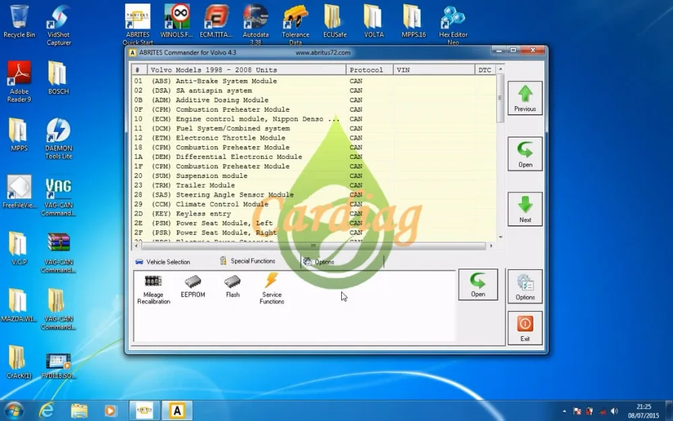The image size is (673, 421).
Task: Select the KEY Keyless entry row
Action: click(314, 213)
